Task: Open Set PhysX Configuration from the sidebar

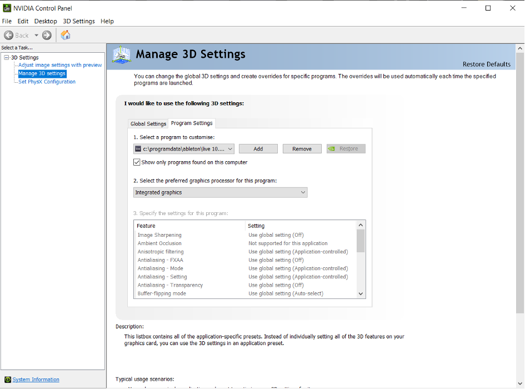Action: coord(48,81)
